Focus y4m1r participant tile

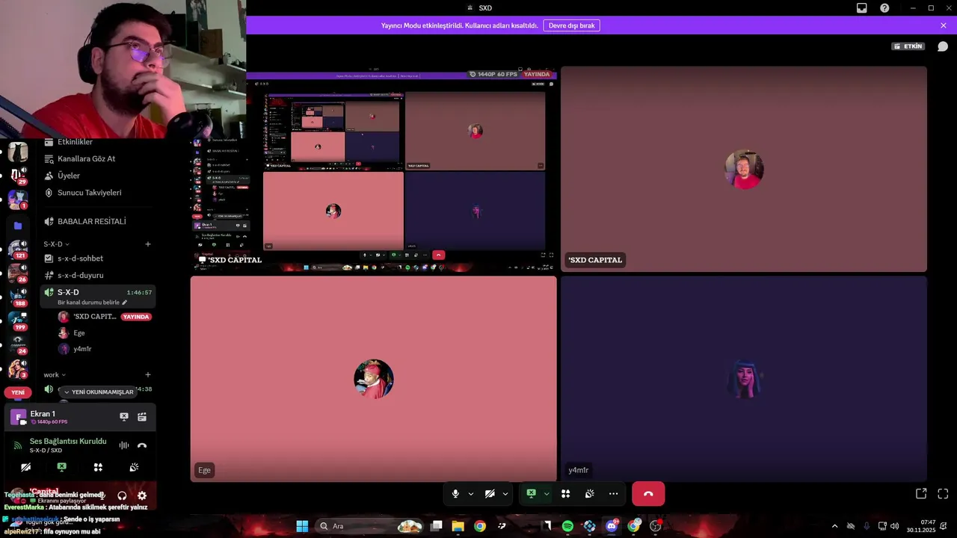click(744, 379)
